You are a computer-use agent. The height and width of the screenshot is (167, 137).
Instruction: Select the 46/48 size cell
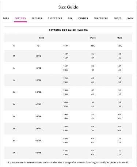click(x=38, y=153)
